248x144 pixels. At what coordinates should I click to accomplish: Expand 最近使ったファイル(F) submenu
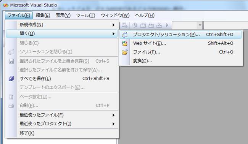[62, 115]
